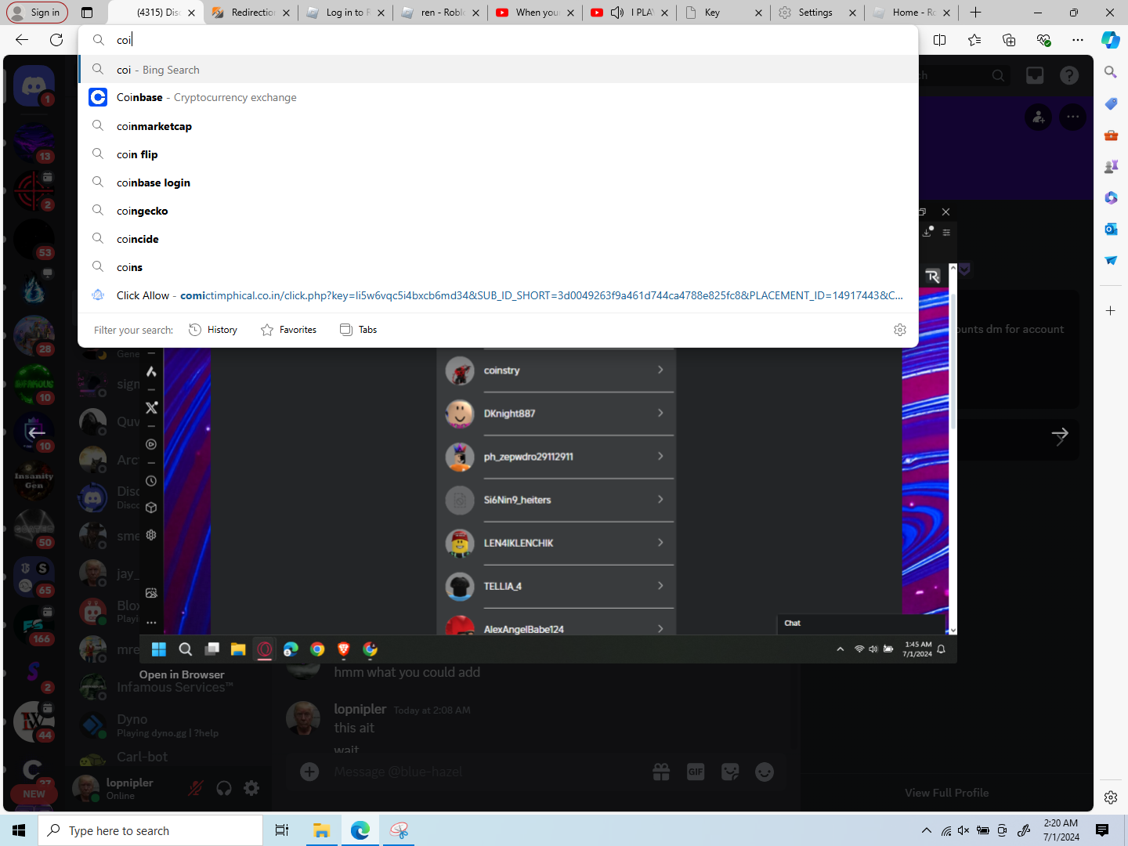Click the Discord gift icon in message bar
The width and height of the screenshot is (1128, 846).
[661, 772]
